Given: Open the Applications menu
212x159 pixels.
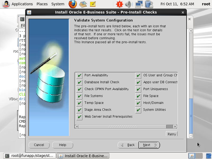Looking at the screenshot, I should point(22,4).
